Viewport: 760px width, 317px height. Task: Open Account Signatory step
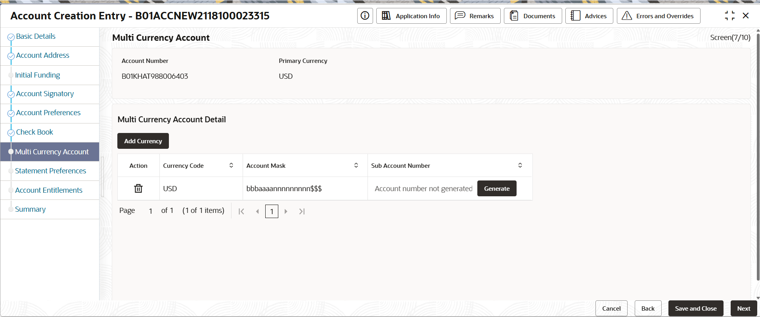coord(45,94)
